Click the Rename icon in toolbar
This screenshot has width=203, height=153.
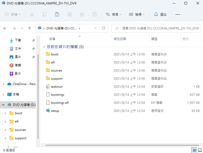70,14
